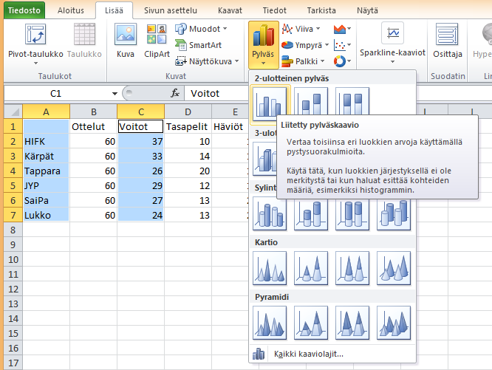Image resolution: width=492 pixels, height=370 pixels.
Task: Click the Tiedosto file button
Action: [x=24, y=11]
